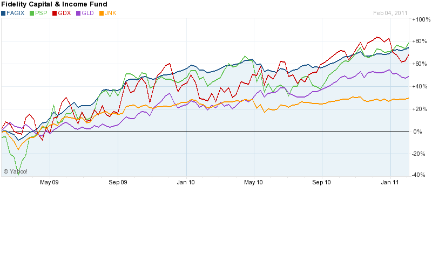Click the chart title Fidelity Capital & Income Fund
This screenshot has width=432, height=256.
click(x=55, y=4)
